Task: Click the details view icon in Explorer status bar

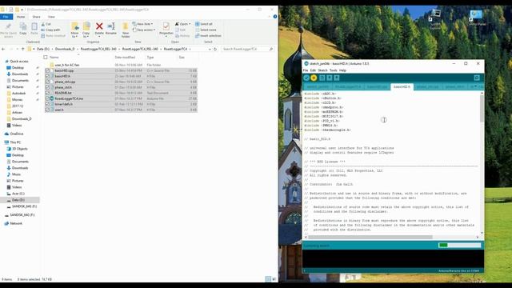Action: 268,279
